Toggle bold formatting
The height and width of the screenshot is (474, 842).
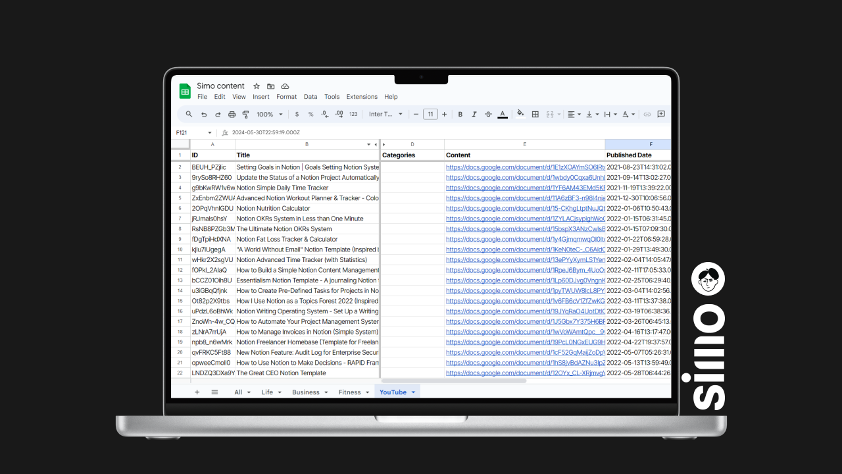460,114
